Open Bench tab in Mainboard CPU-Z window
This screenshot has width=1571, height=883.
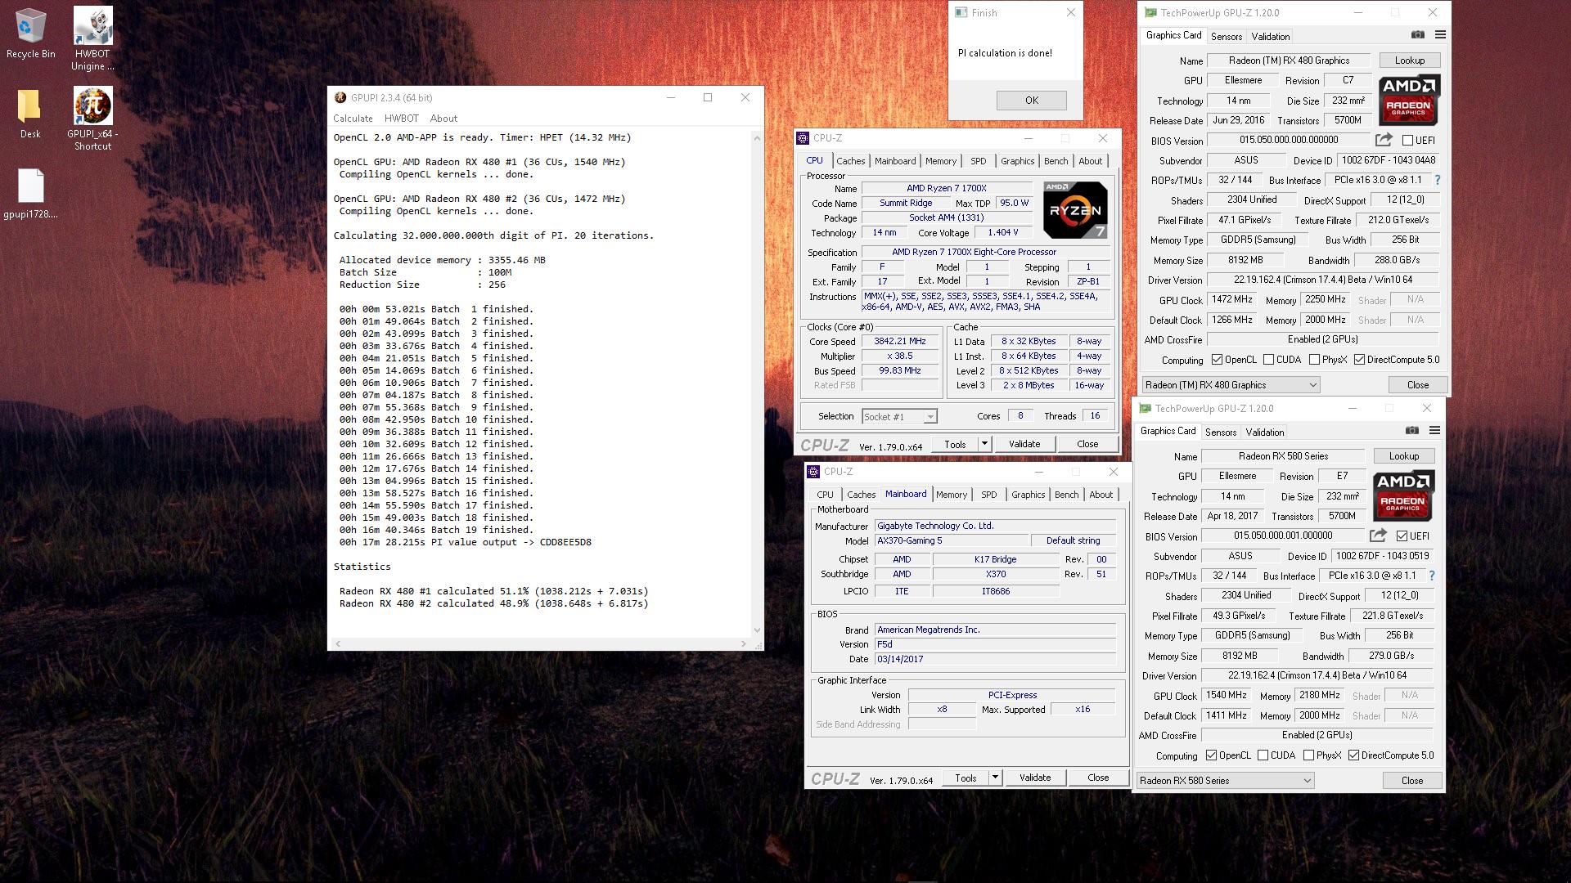pos(1066,495)
